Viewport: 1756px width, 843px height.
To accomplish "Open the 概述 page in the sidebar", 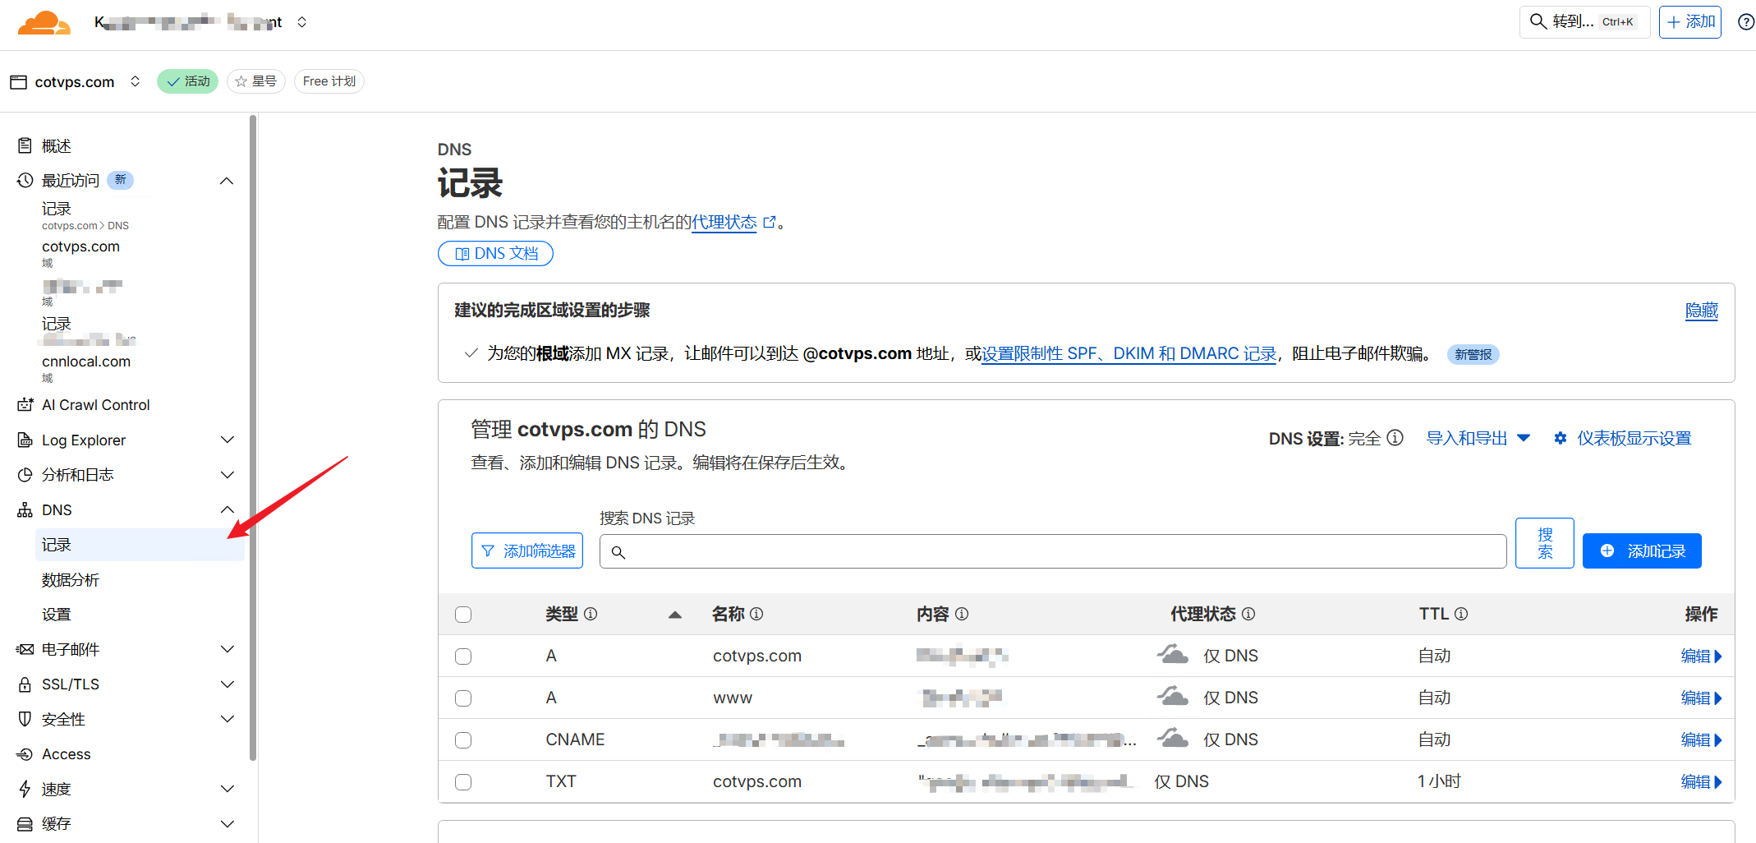I will click(x=57, y=146).
